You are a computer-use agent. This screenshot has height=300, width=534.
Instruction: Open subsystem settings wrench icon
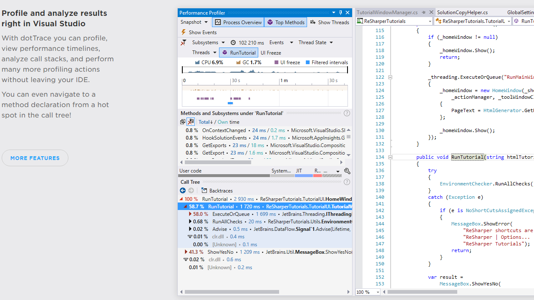[x=347, y=171]
